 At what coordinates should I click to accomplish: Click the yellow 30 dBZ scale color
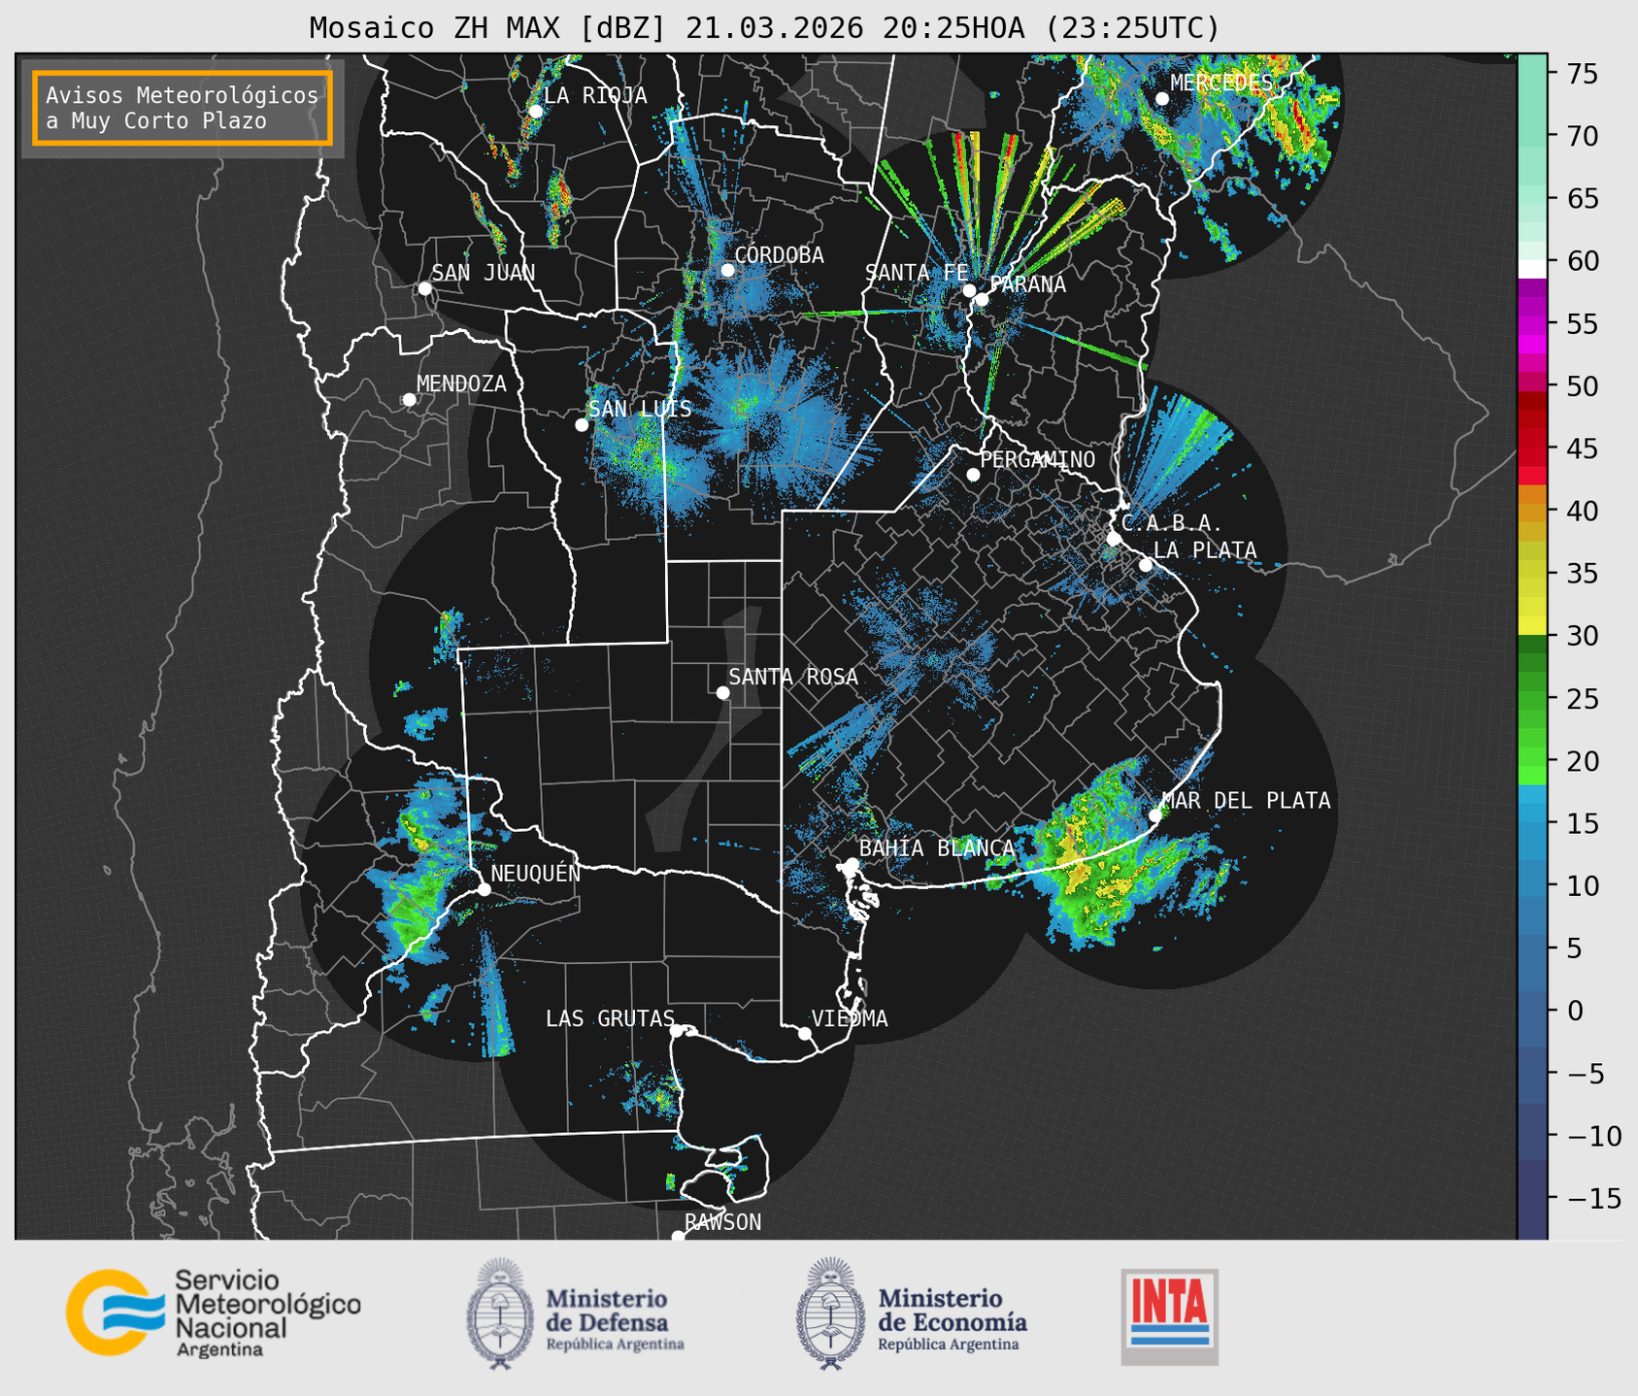1532,628
